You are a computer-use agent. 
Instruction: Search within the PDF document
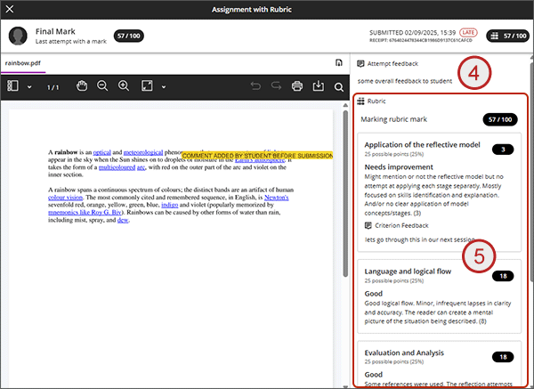pos(339,87)
